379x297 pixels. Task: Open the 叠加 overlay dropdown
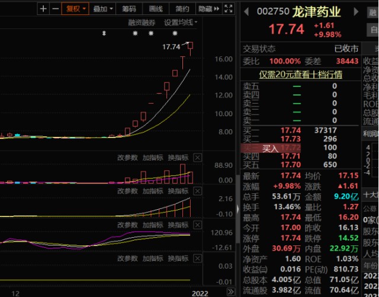pos(103,9)
